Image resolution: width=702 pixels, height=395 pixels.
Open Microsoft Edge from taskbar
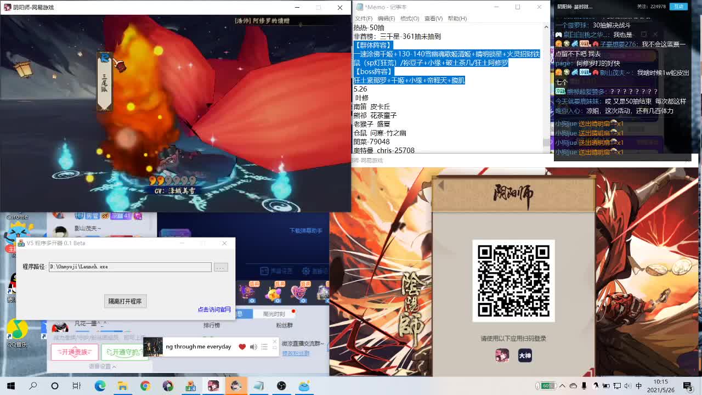[x=100, y=386]
